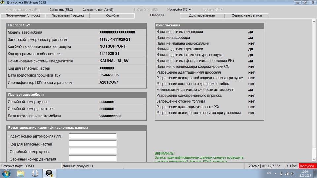The image size is (317, 178).
Task: Click Сохранить лог (Alt+S)
Action: (x=98, y=10)
